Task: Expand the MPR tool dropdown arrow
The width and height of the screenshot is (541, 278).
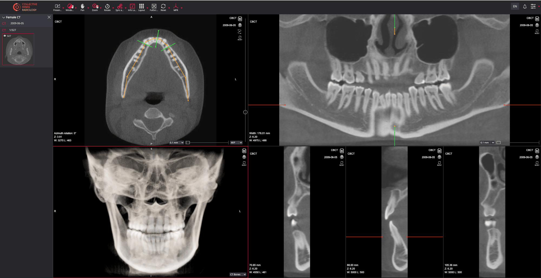Action: (x=182, y=8)
